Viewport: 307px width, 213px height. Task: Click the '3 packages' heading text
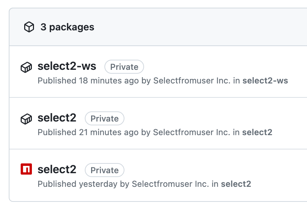[67, 27]
